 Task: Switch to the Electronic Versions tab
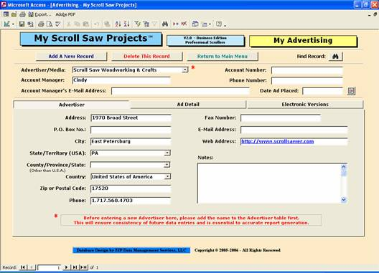tap(305, 105)
